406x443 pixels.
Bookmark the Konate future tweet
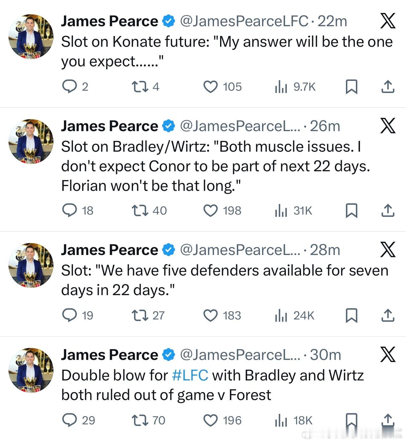click(x=351, y=87)
